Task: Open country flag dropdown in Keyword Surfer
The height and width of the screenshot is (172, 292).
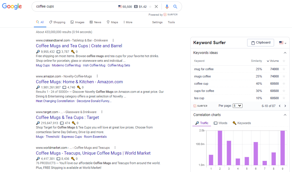Action: (x=282, y=43)
